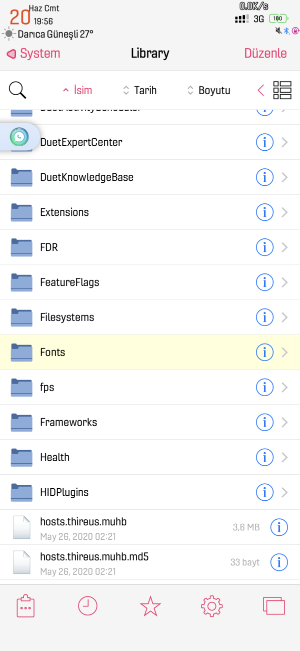Show info for hosts.thireus.muhb file
The width and height of the screenshot is (300, 651).
(x=279, y=527)
